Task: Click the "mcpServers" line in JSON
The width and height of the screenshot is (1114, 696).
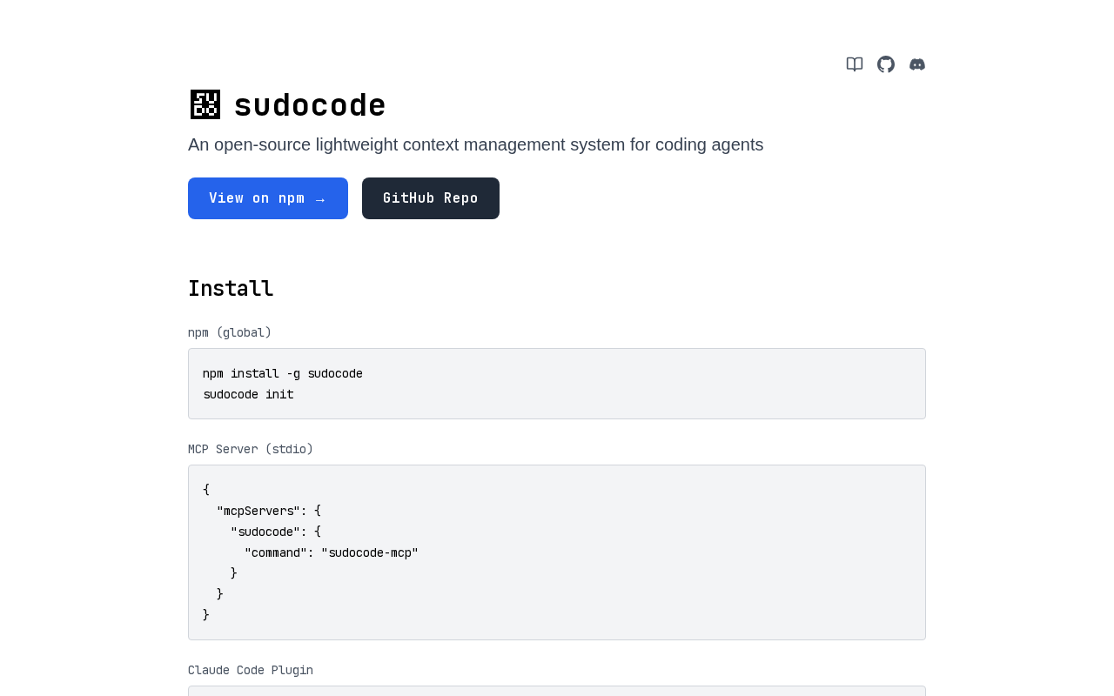Action: (268, 511)
